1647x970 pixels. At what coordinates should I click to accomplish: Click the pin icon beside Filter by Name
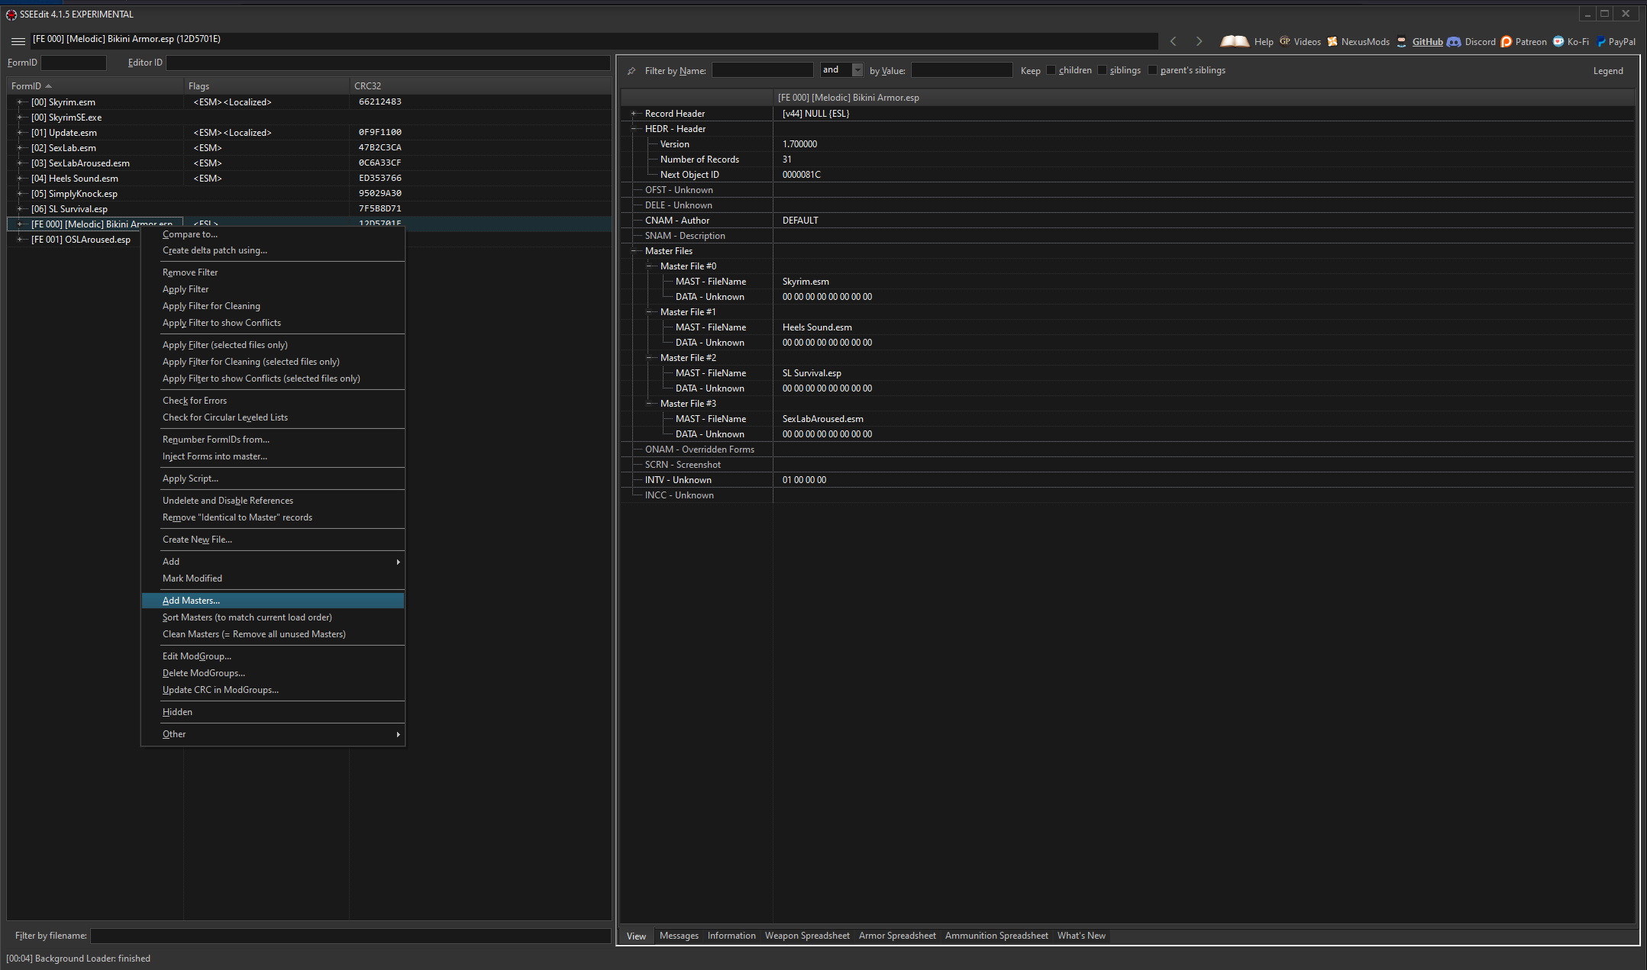631,71
